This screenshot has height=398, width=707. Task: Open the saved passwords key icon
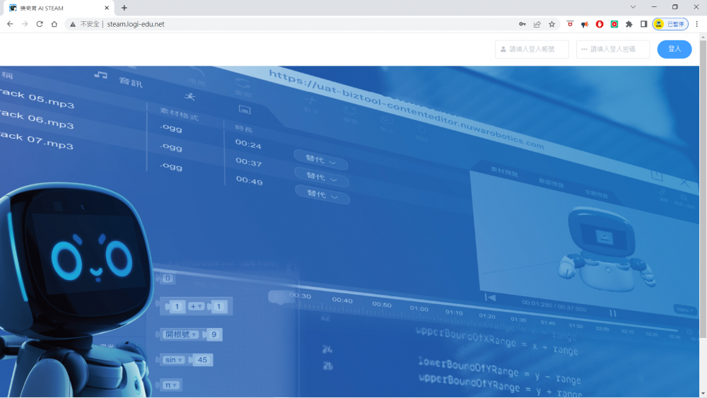522,24
